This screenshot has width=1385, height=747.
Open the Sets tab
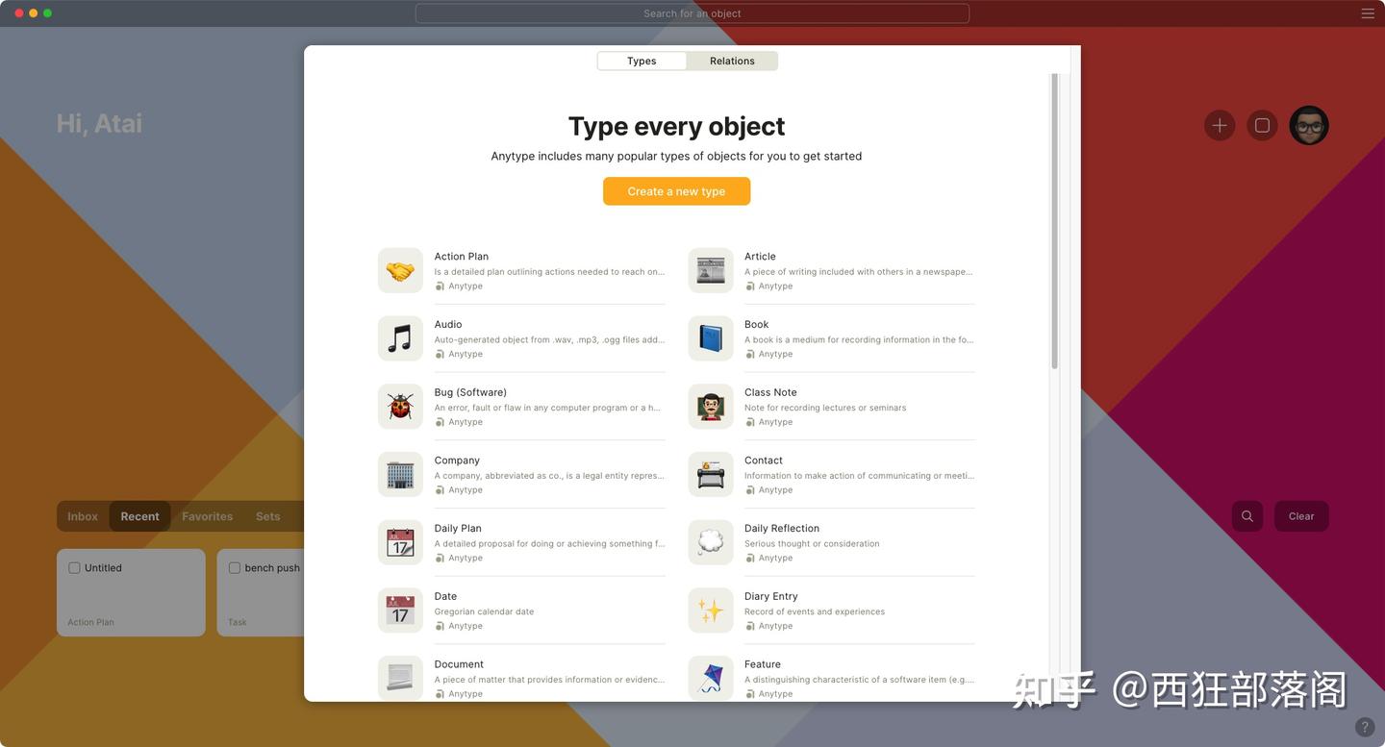tap(268, 516)
